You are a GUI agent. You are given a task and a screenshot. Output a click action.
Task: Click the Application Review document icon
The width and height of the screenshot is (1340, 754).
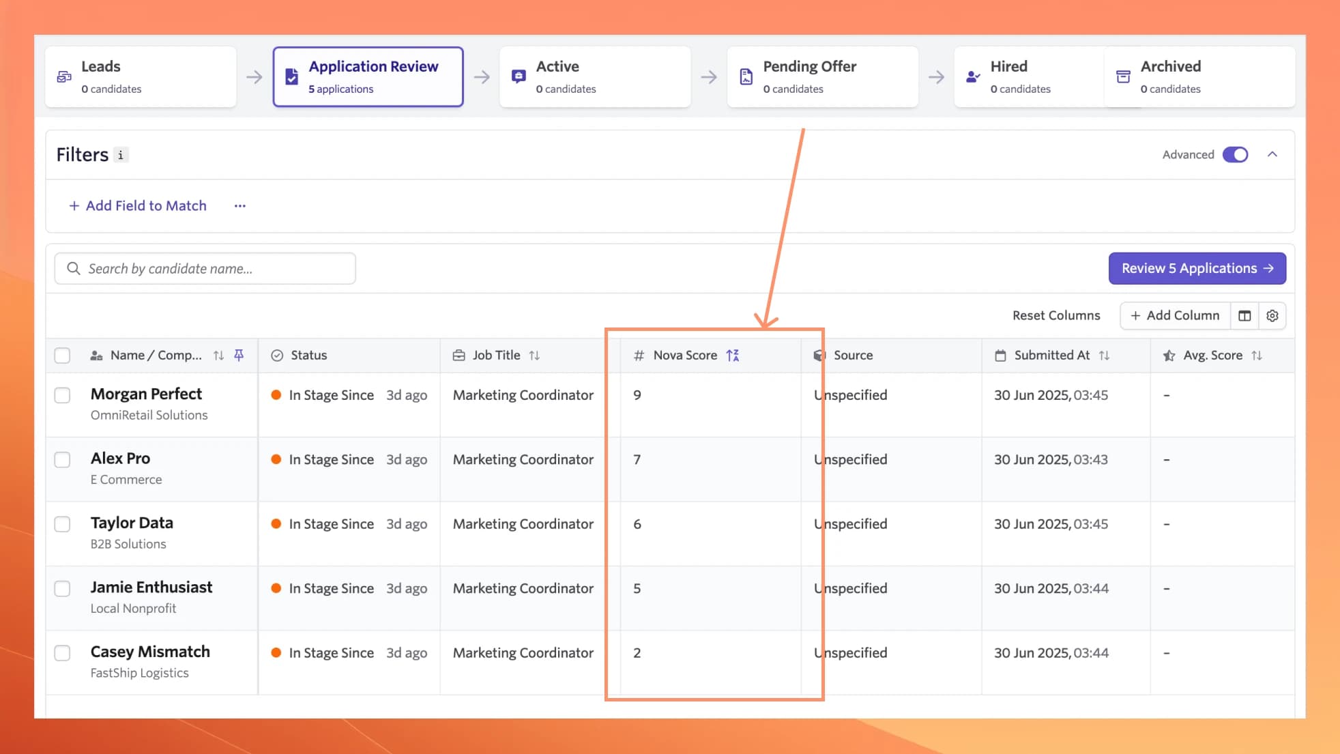coord(291,76)
